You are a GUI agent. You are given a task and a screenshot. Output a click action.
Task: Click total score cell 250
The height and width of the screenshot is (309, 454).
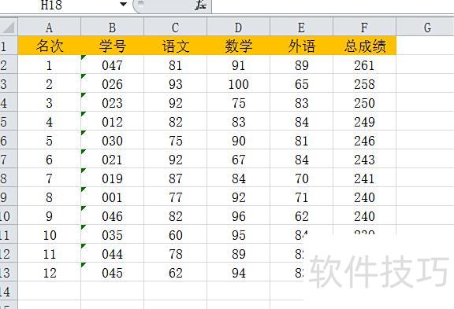point(364,103)
